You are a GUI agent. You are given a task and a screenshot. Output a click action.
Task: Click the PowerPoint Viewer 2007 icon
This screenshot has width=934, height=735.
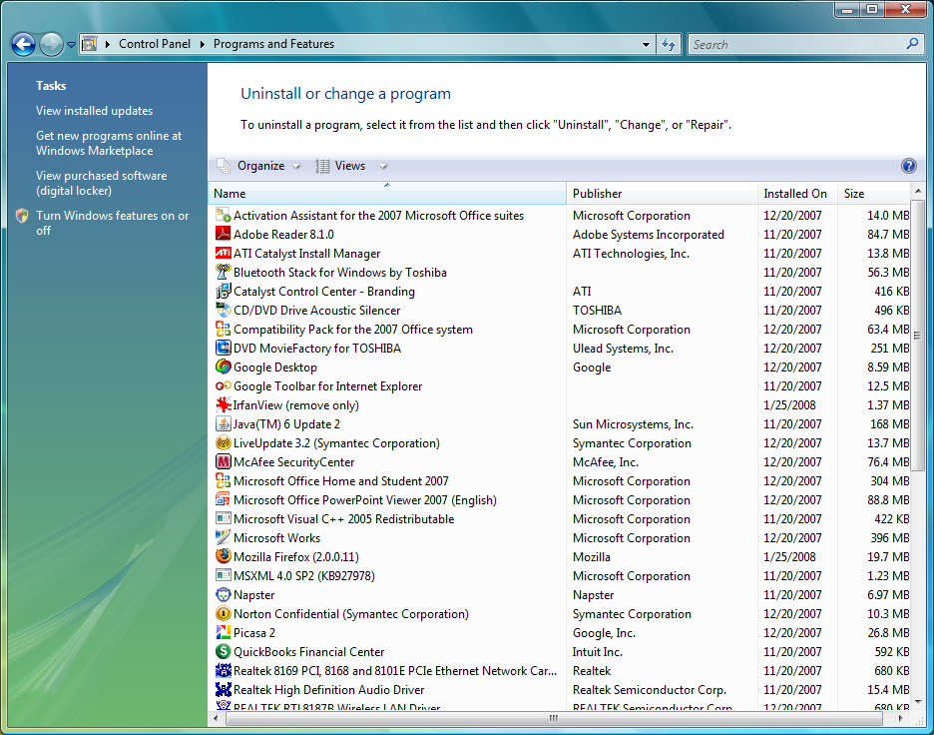click(223, 500)
